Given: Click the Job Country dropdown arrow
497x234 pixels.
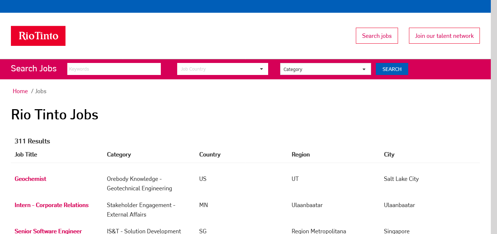Looking at the screenshot, I should (x=261, y=69).
